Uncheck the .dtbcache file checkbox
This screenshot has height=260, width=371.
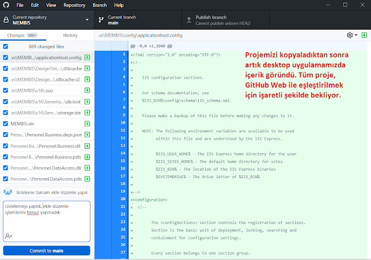click(x=5, y=68)
